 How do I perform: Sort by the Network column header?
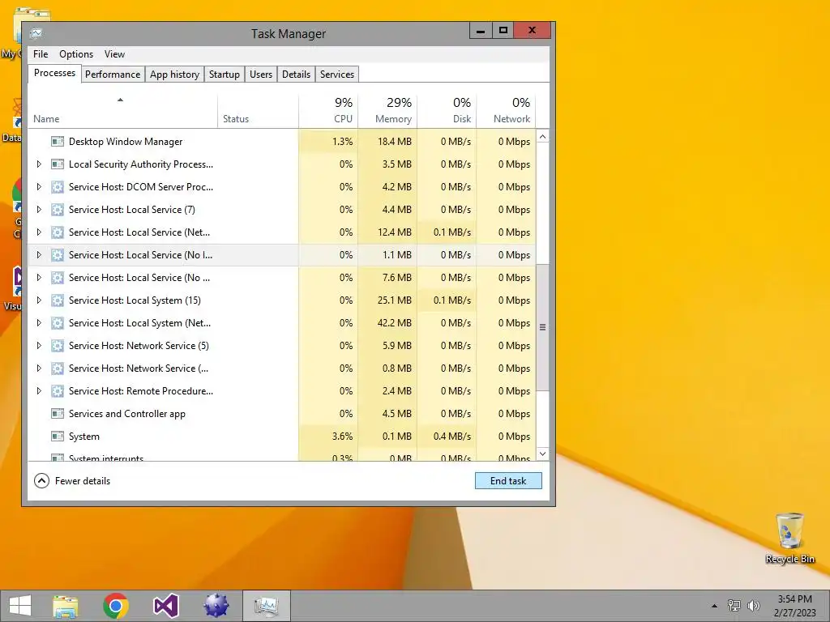(x=506, y=111)
